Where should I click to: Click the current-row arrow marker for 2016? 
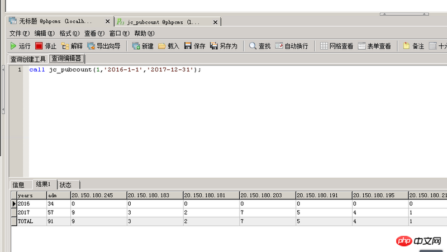(x=13, y=204)
